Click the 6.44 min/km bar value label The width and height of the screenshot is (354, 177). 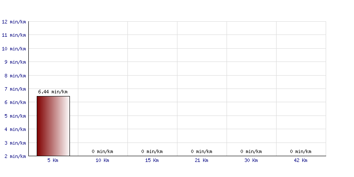coord(53,92)
